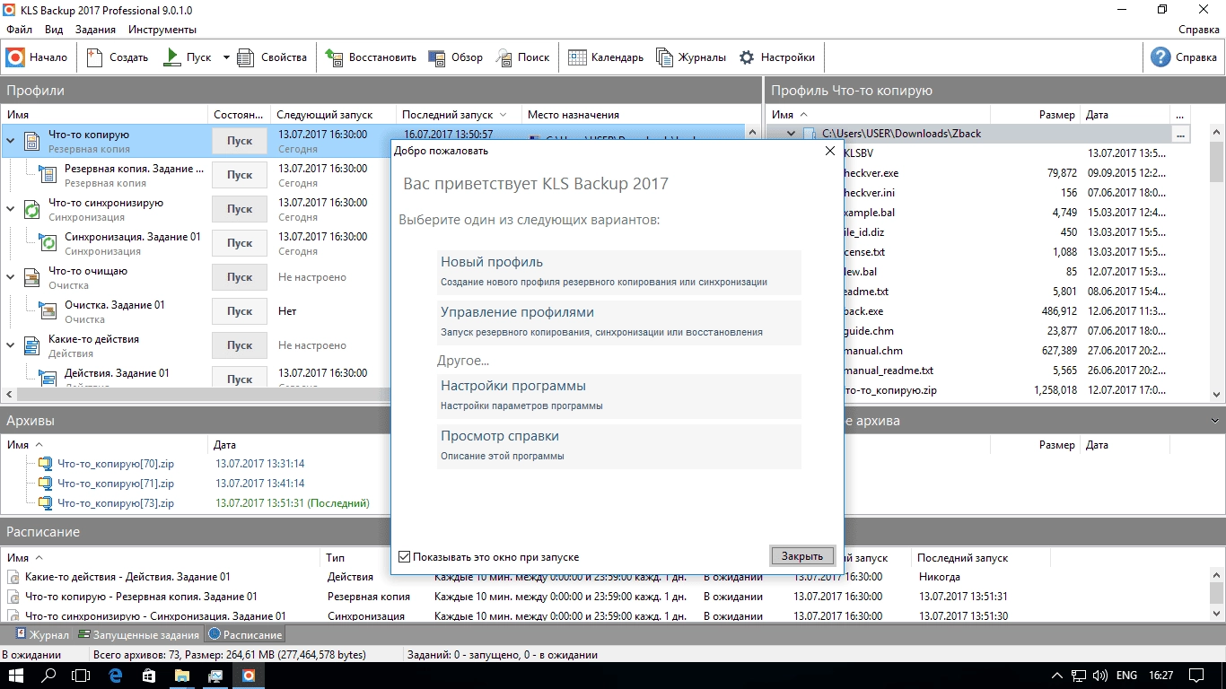The image size is (1226, 689).
Task: Click the toolbar Справка help button
Action: pos(1185,57)
